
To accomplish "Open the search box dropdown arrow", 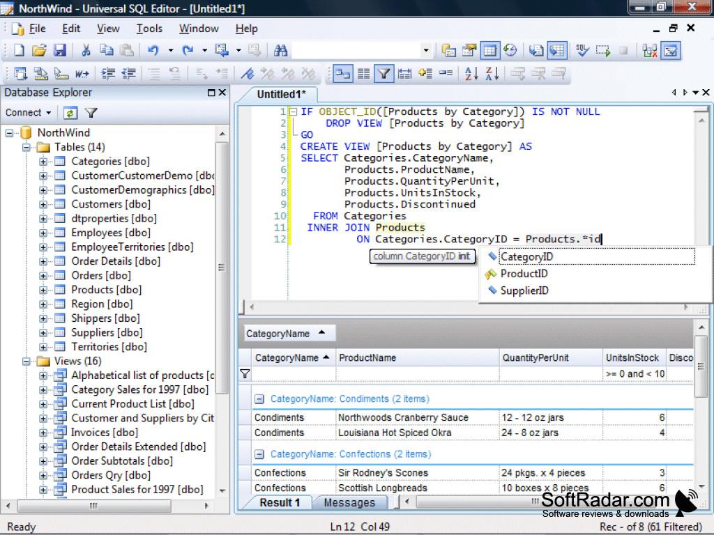I will [426, 50].
